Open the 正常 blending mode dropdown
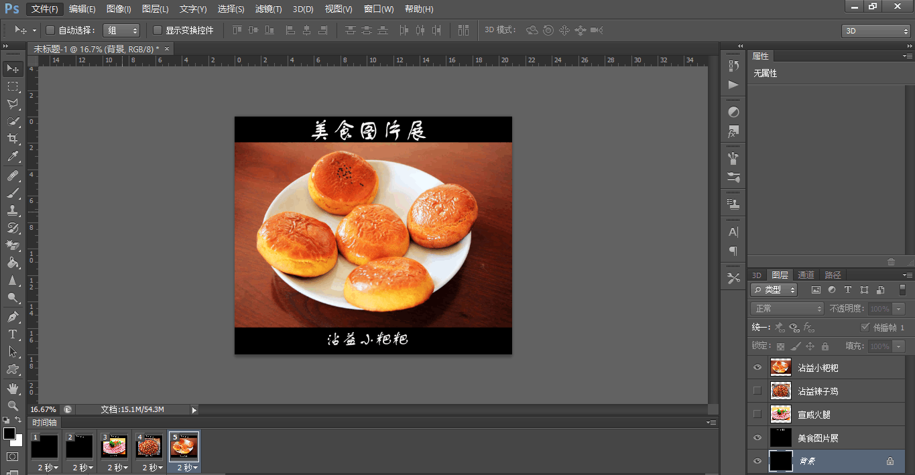 click(787, 308)
